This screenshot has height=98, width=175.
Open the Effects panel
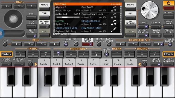coord(168,54)
